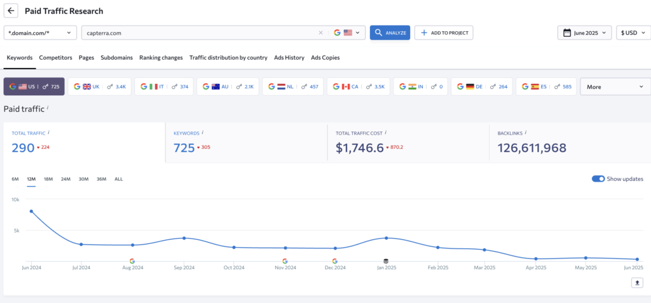Select the AU 2.1K country chip
This screenshot has width=651, height=303.
coord(228,86)
